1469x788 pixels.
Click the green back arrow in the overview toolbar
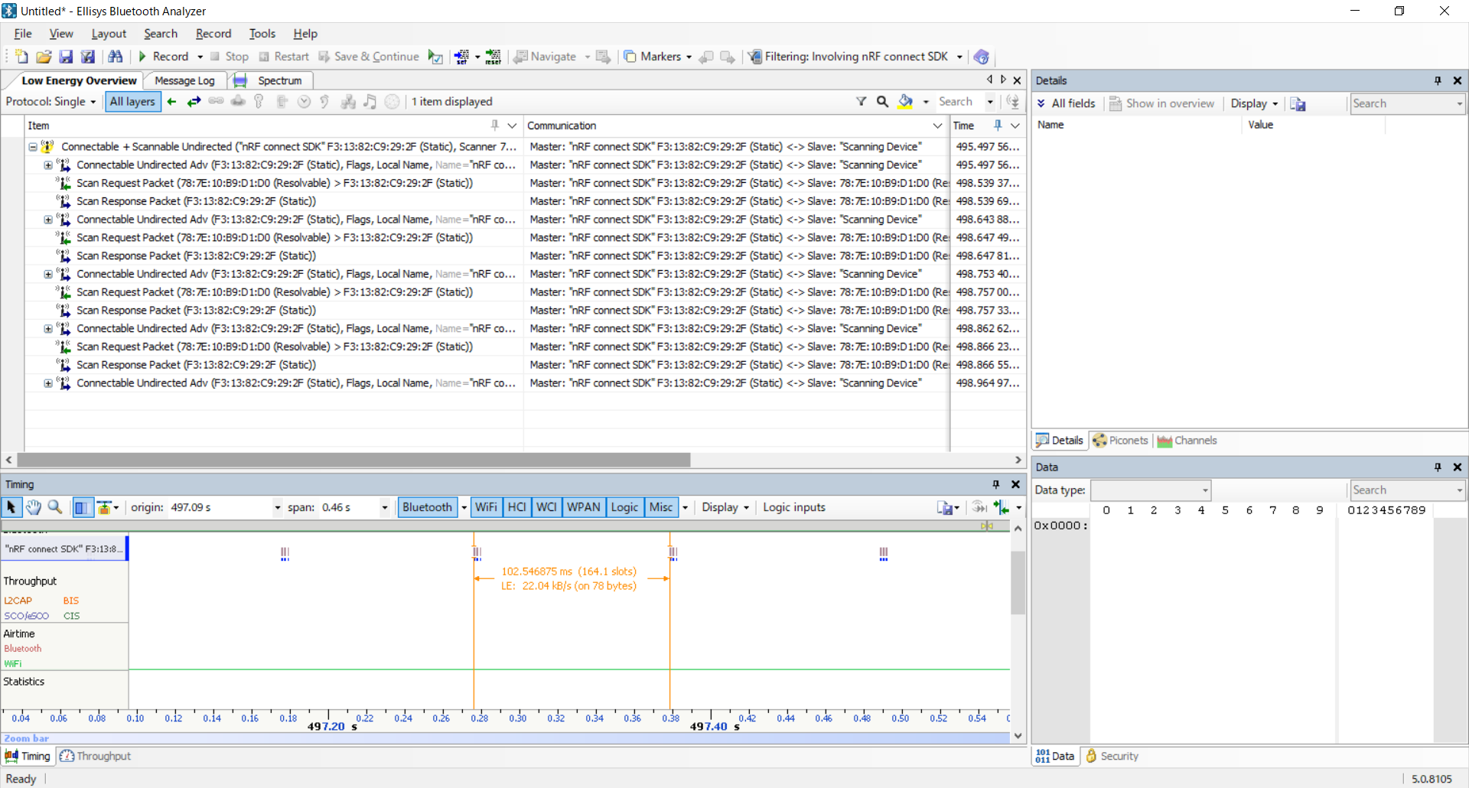[172, 102]
